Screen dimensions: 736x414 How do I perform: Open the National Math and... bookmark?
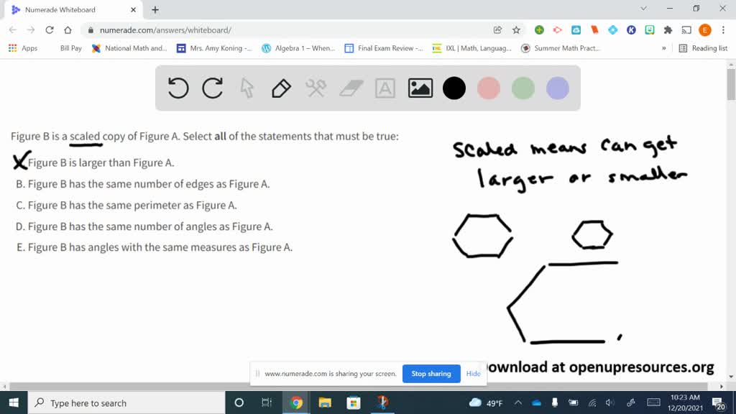click(x=129, y=48)
